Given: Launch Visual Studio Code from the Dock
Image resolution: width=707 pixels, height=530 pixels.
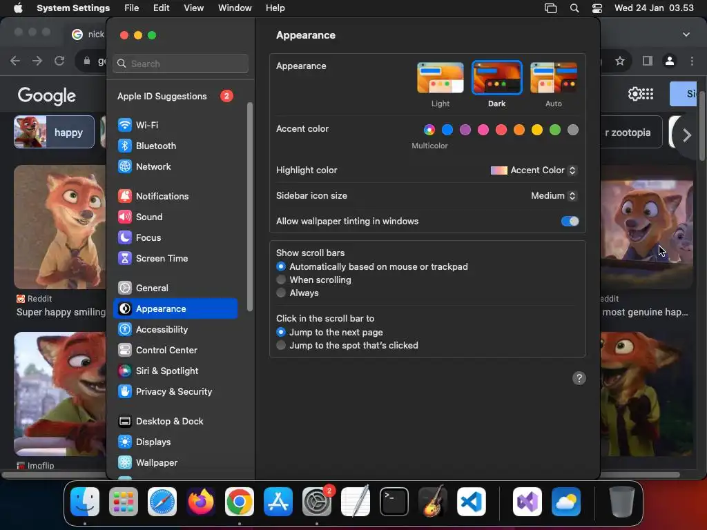Looking at the screenshot, I should (x=472, y=502).
